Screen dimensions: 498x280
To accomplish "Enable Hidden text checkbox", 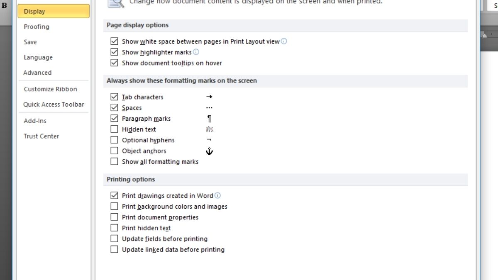I will [114, 129].
